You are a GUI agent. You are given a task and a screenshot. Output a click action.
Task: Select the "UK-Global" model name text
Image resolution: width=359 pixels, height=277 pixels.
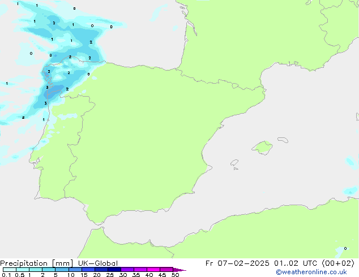click(x=98, y=263)
